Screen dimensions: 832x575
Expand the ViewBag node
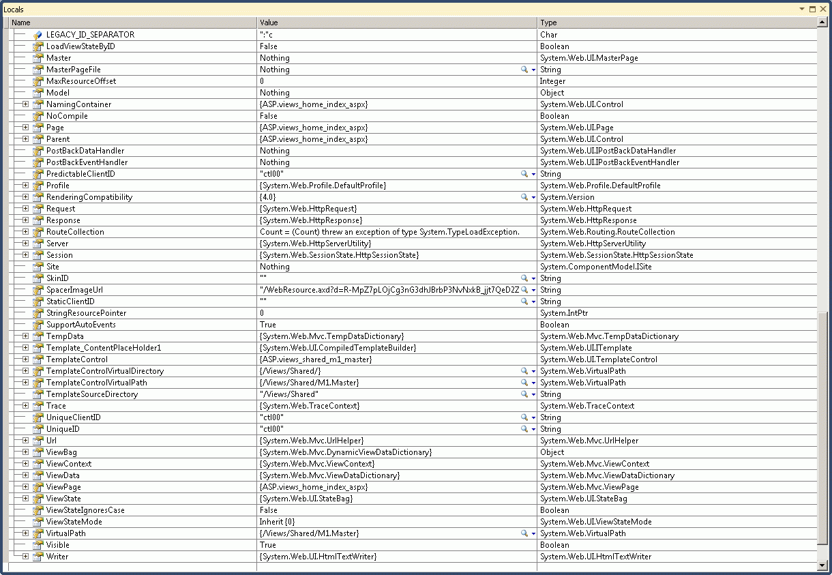(25, 452)
